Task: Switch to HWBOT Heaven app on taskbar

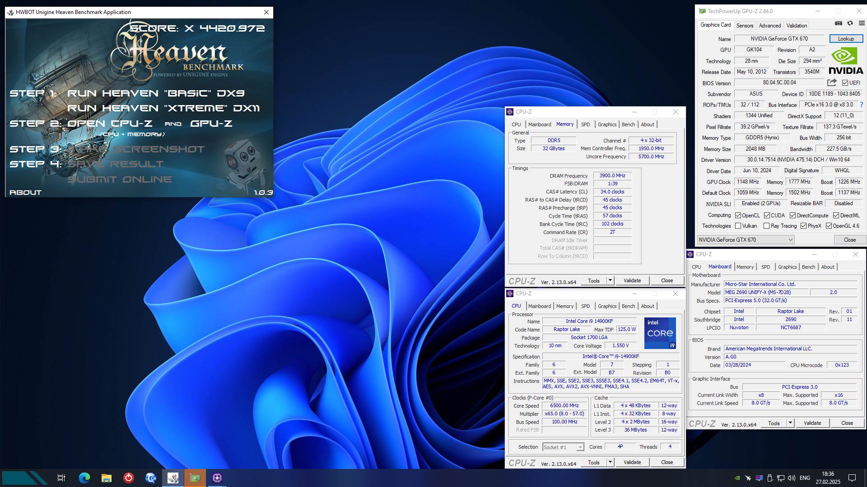Action: pyautogui.click(x=173, y=478)
